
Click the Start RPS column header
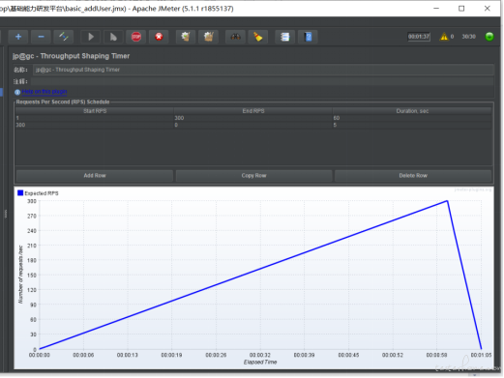click(x=95, y=111)
